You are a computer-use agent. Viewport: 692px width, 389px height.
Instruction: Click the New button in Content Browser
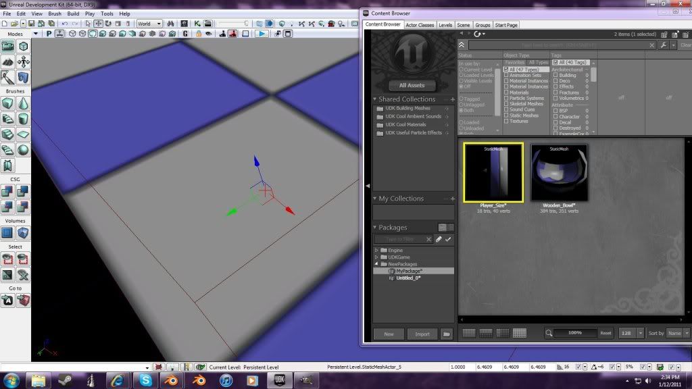tap(389, 334)
